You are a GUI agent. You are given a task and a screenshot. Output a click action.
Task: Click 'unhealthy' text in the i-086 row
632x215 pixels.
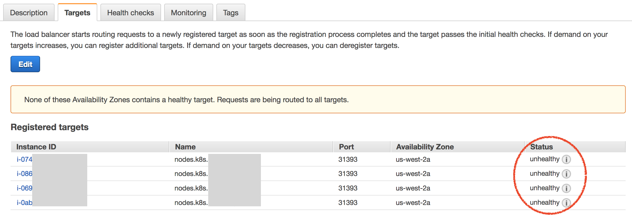545,174
